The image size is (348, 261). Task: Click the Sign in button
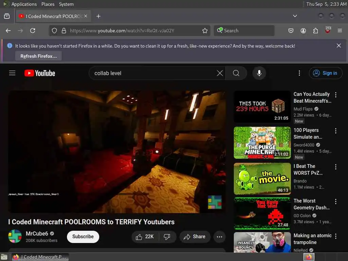click(325, 73)
